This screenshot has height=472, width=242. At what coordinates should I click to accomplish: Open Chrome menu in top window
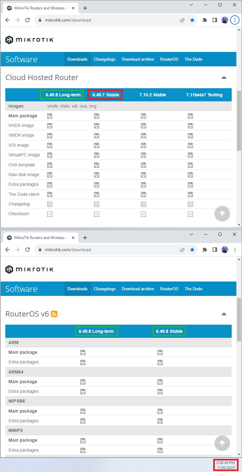coord(235,20)
